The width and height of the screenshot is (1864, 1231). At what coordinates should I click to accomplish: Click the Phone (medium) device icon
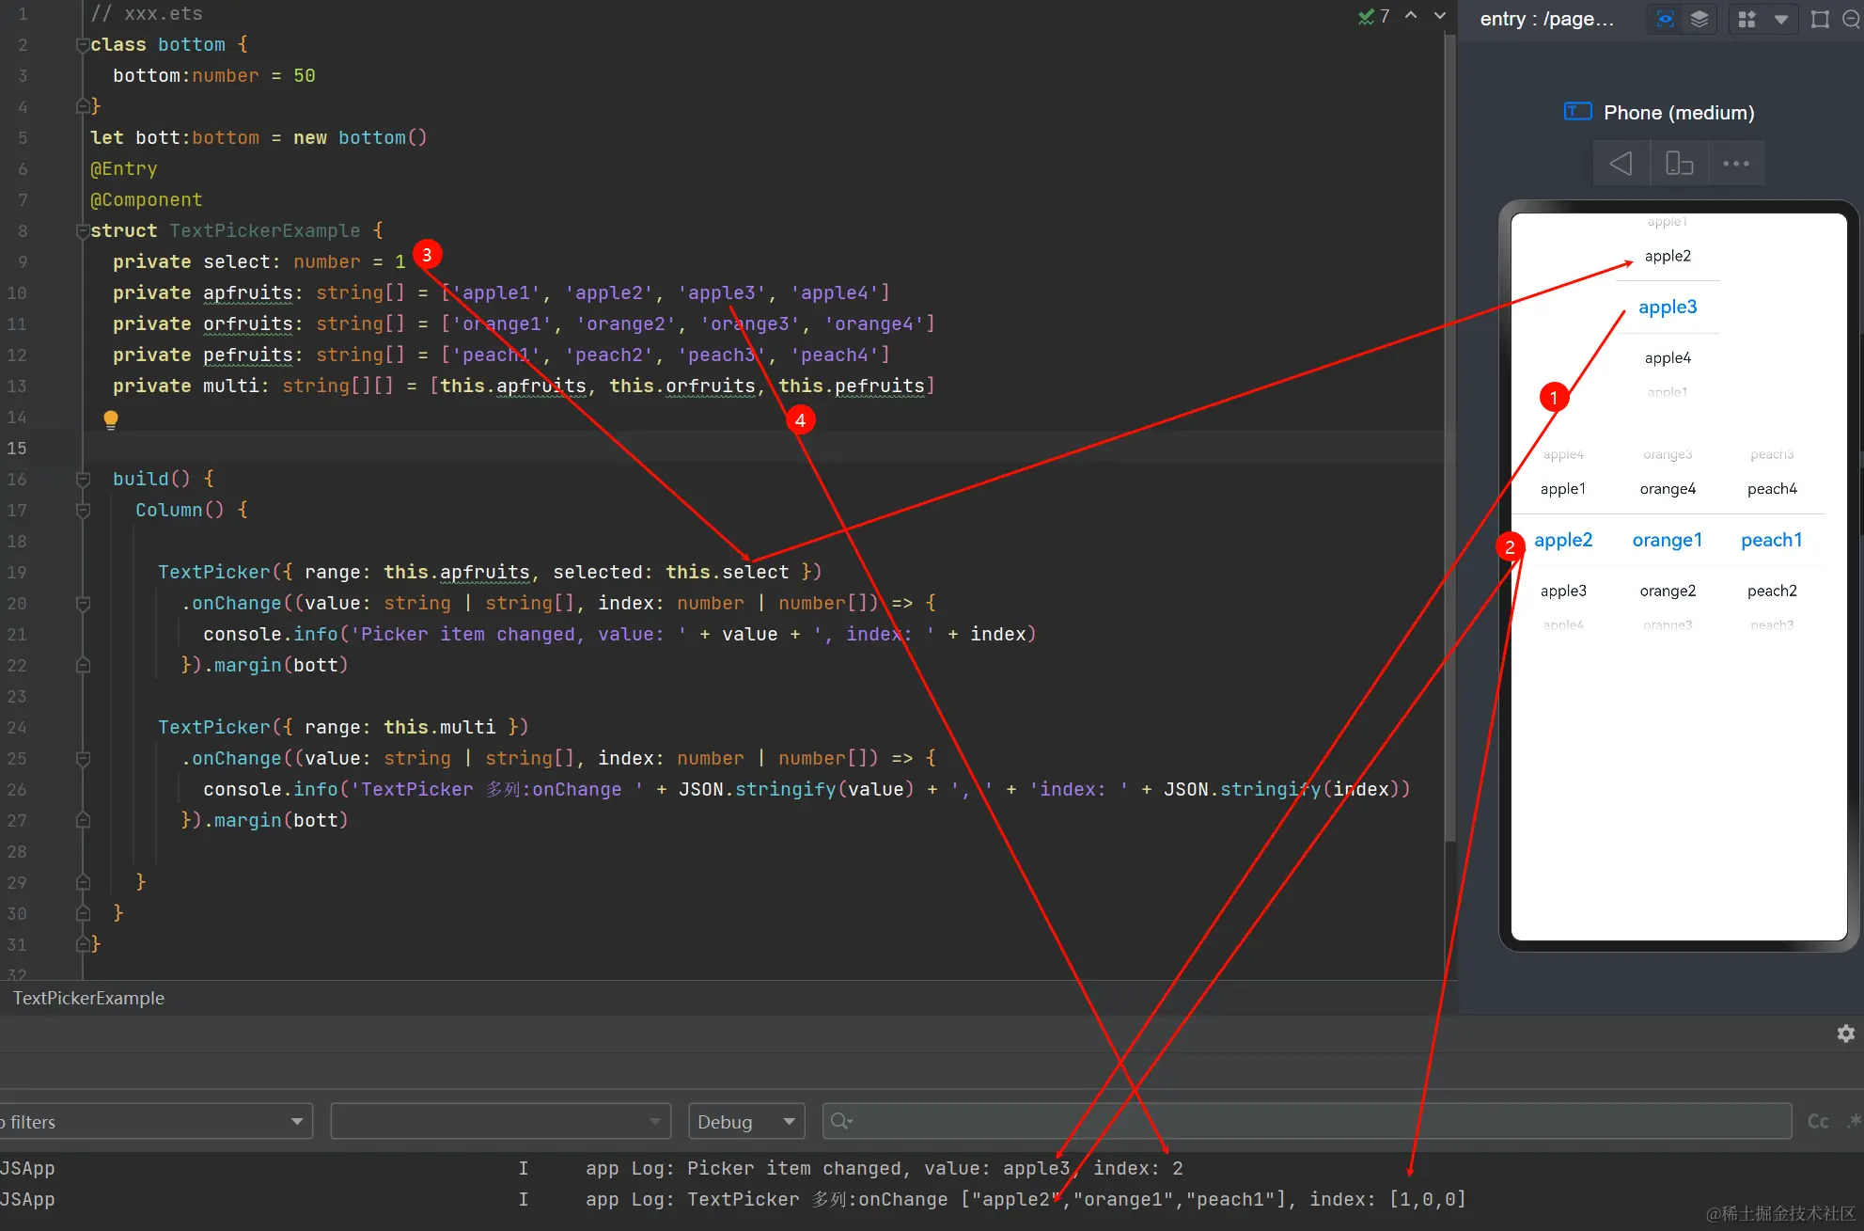[1577, 112]
